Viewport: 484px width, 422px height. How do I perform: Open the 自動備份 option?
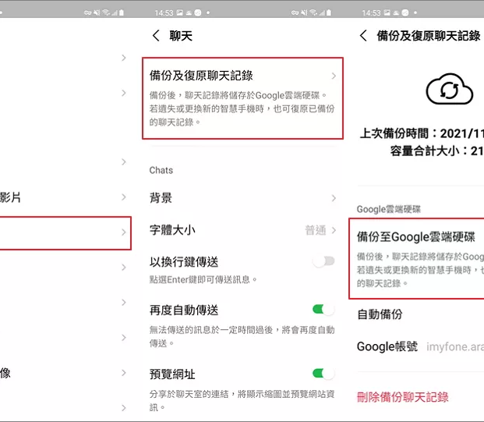pyautogui.click(x=380, y=314)
